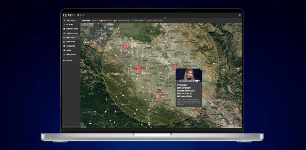This screenshot has height=150, width=306.
Task: Click the News Radar globe icon
Action: click(x=64, y=37)
